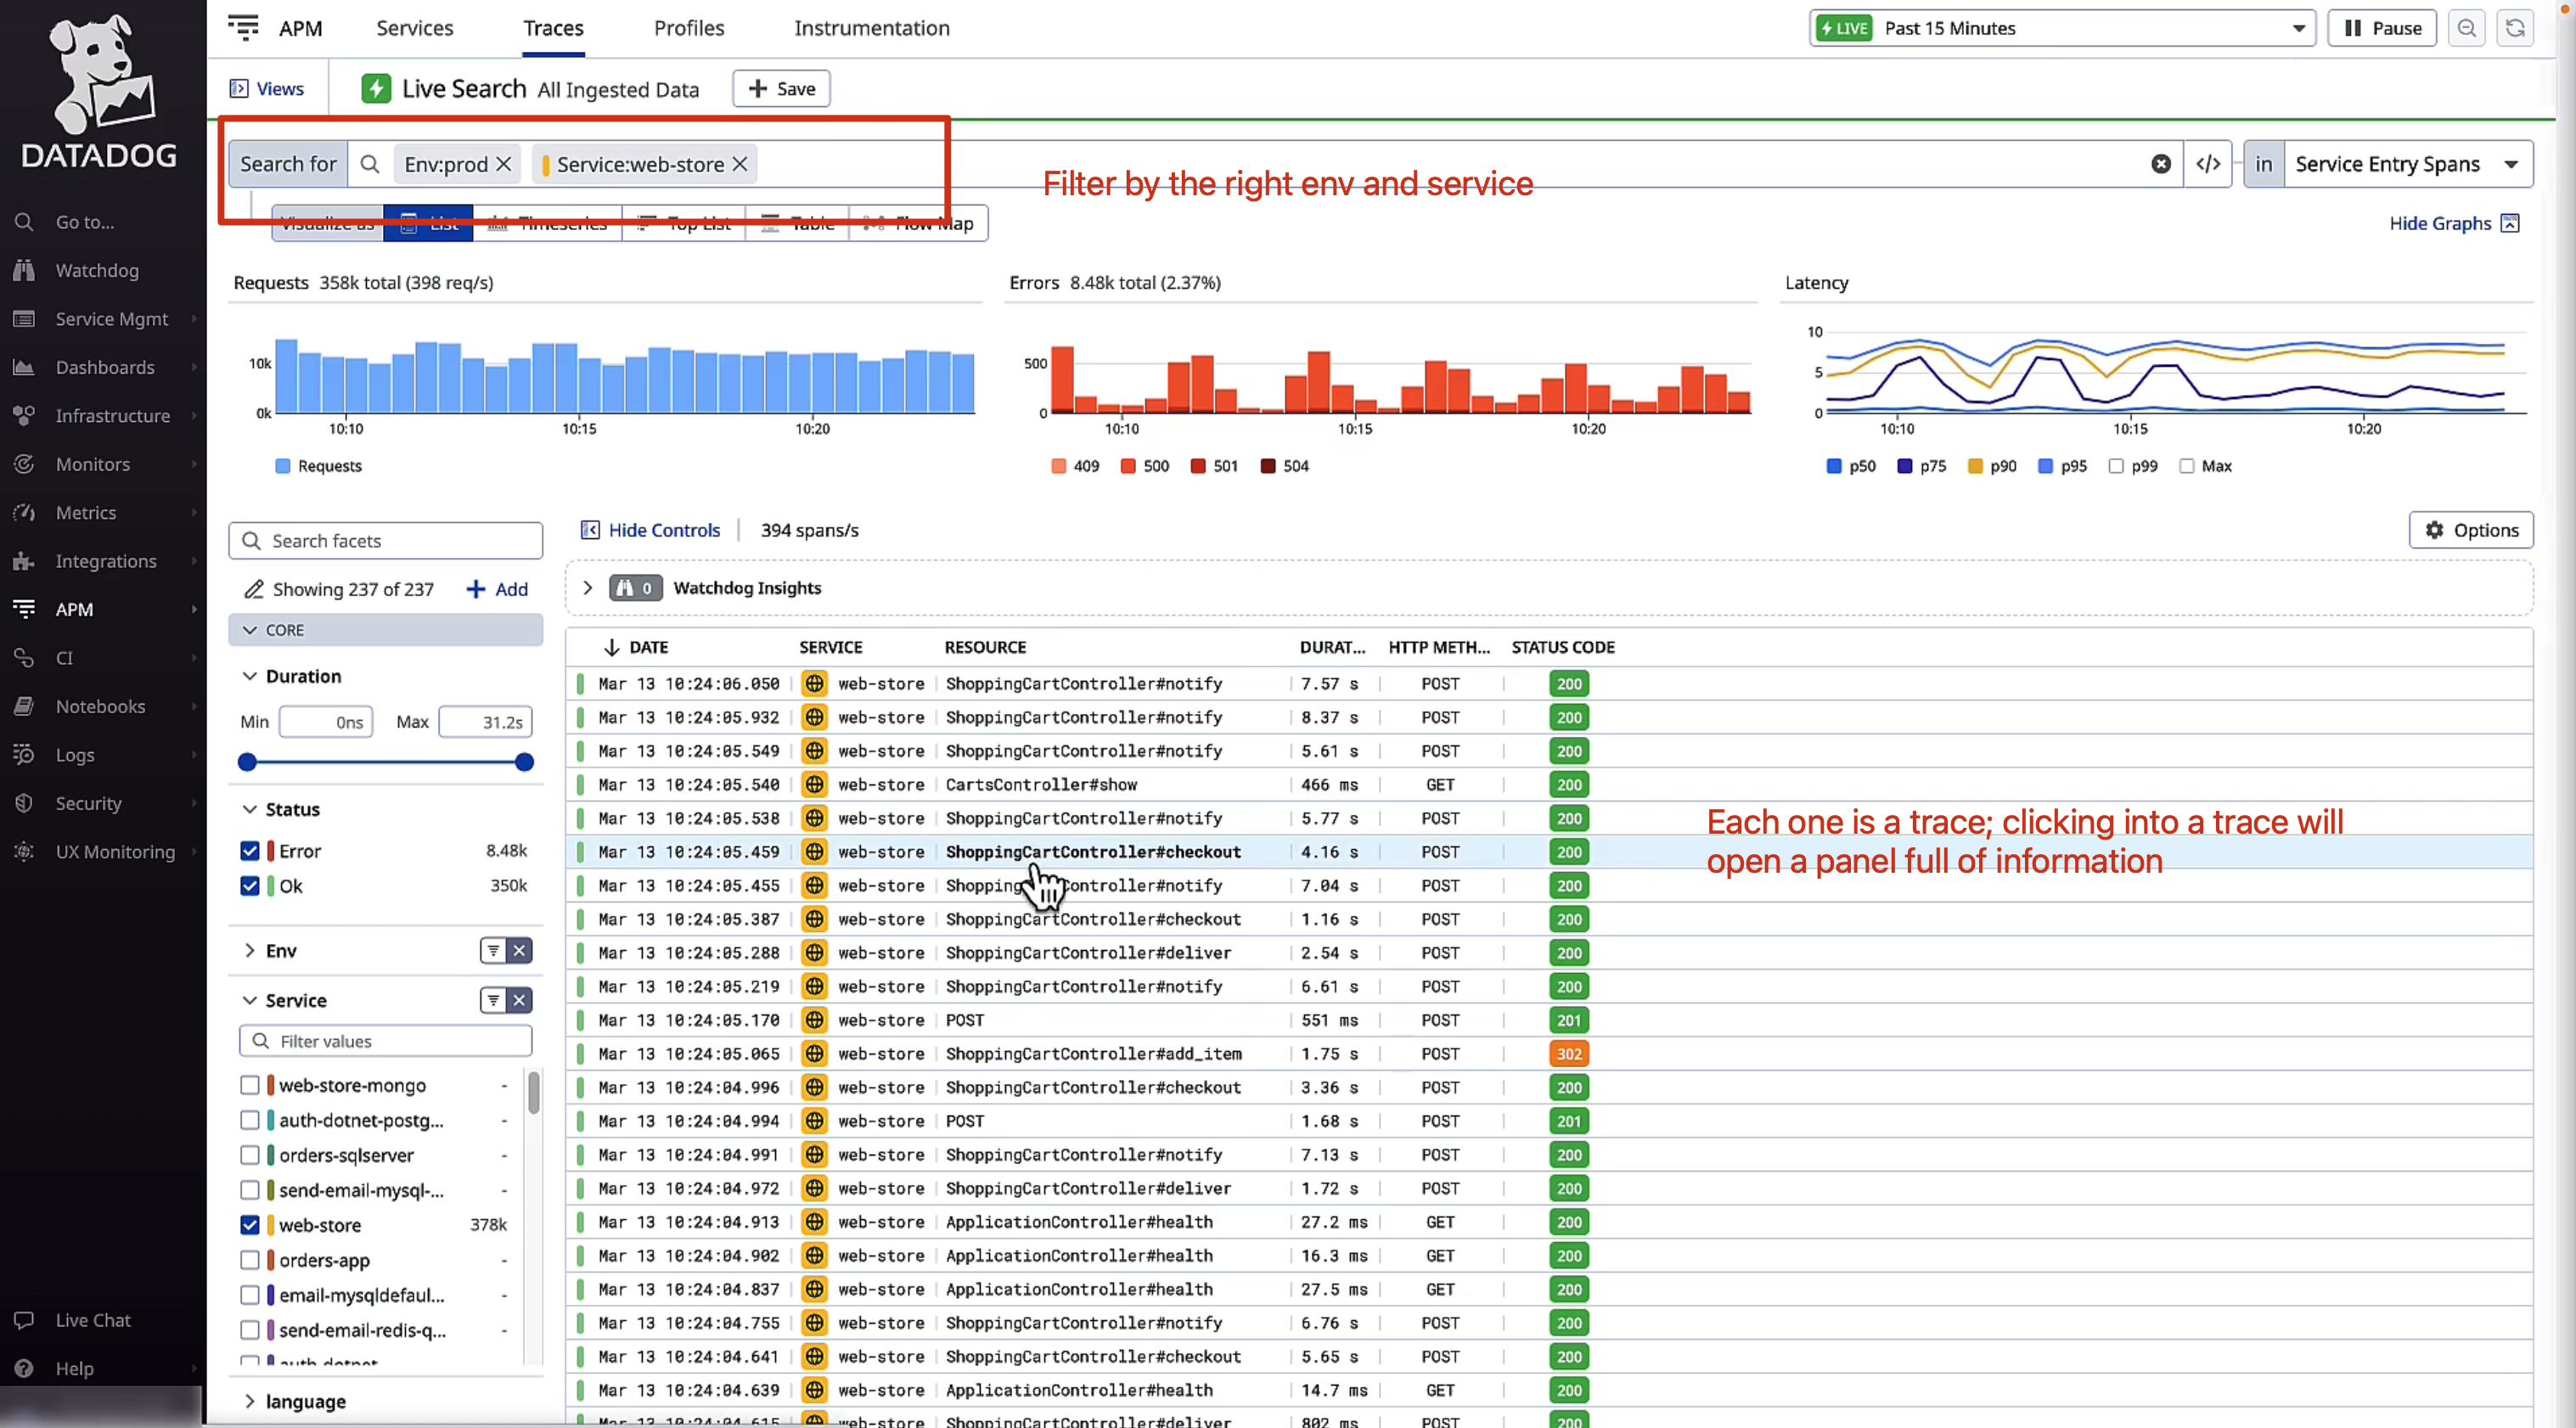Uncheck the Error status checkbox
2576x1428 pixels.
pos(250,851)
